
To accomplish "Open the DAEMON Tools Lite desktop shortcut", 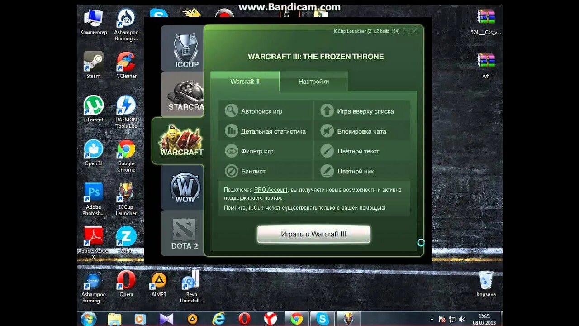I will [126, 112].
